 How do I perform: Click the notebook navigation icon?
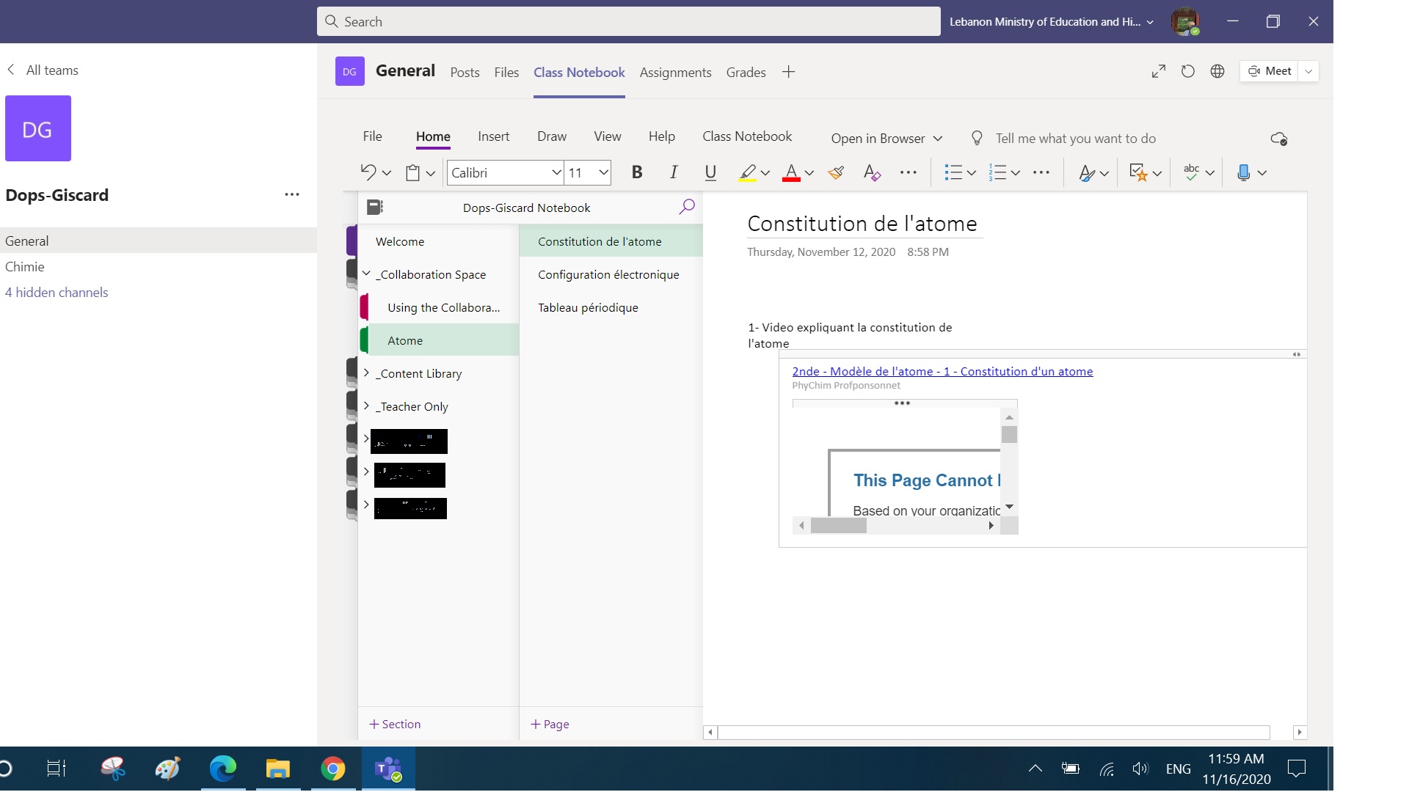[x=375, y=208]
